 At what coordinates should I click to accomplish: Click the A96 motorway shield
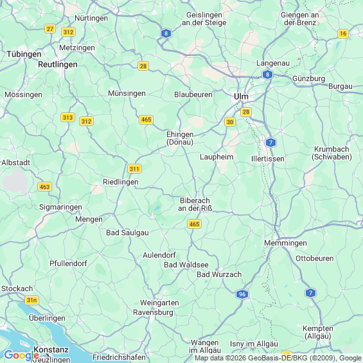point(242,294)
